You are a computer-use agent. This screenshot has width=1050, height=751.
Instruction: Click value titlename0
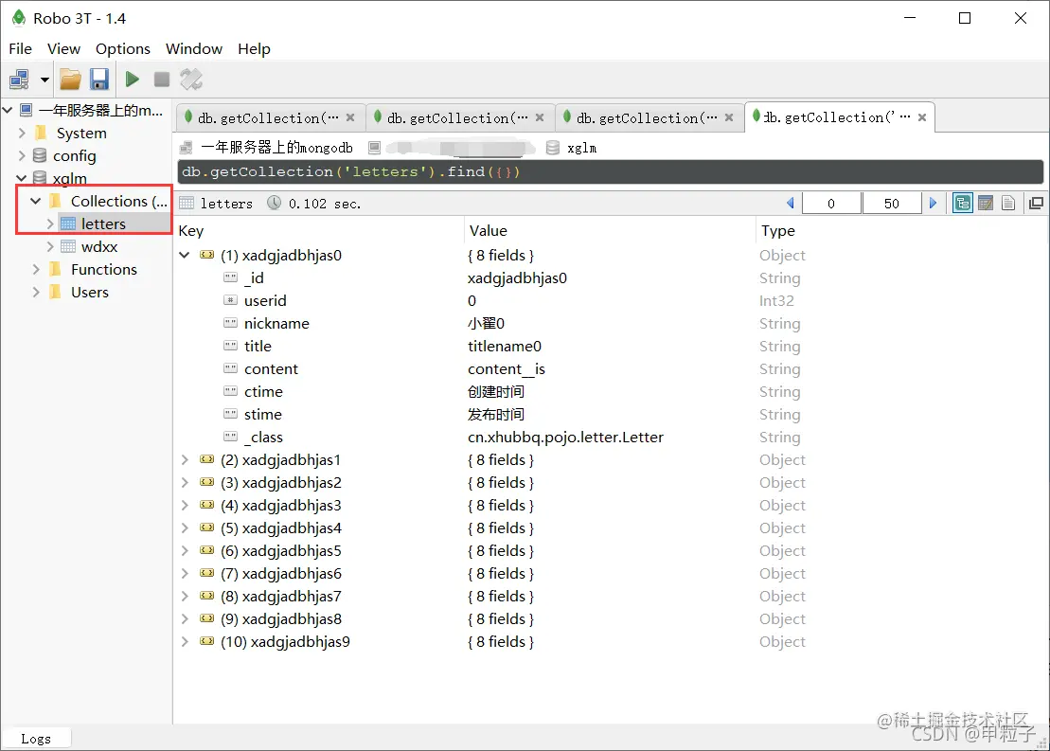pos(505,347)
